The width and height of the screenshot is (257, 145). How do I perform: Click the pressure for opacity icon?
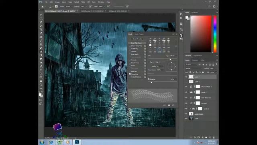[90, 6]
